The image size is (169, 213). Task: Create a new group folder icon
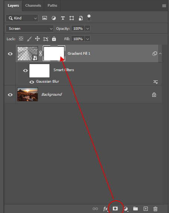click(x=135, y=209)
